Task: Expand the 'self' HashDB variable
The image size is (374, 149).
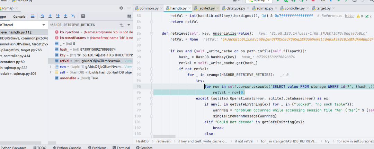Action: (x=50, y=72)
